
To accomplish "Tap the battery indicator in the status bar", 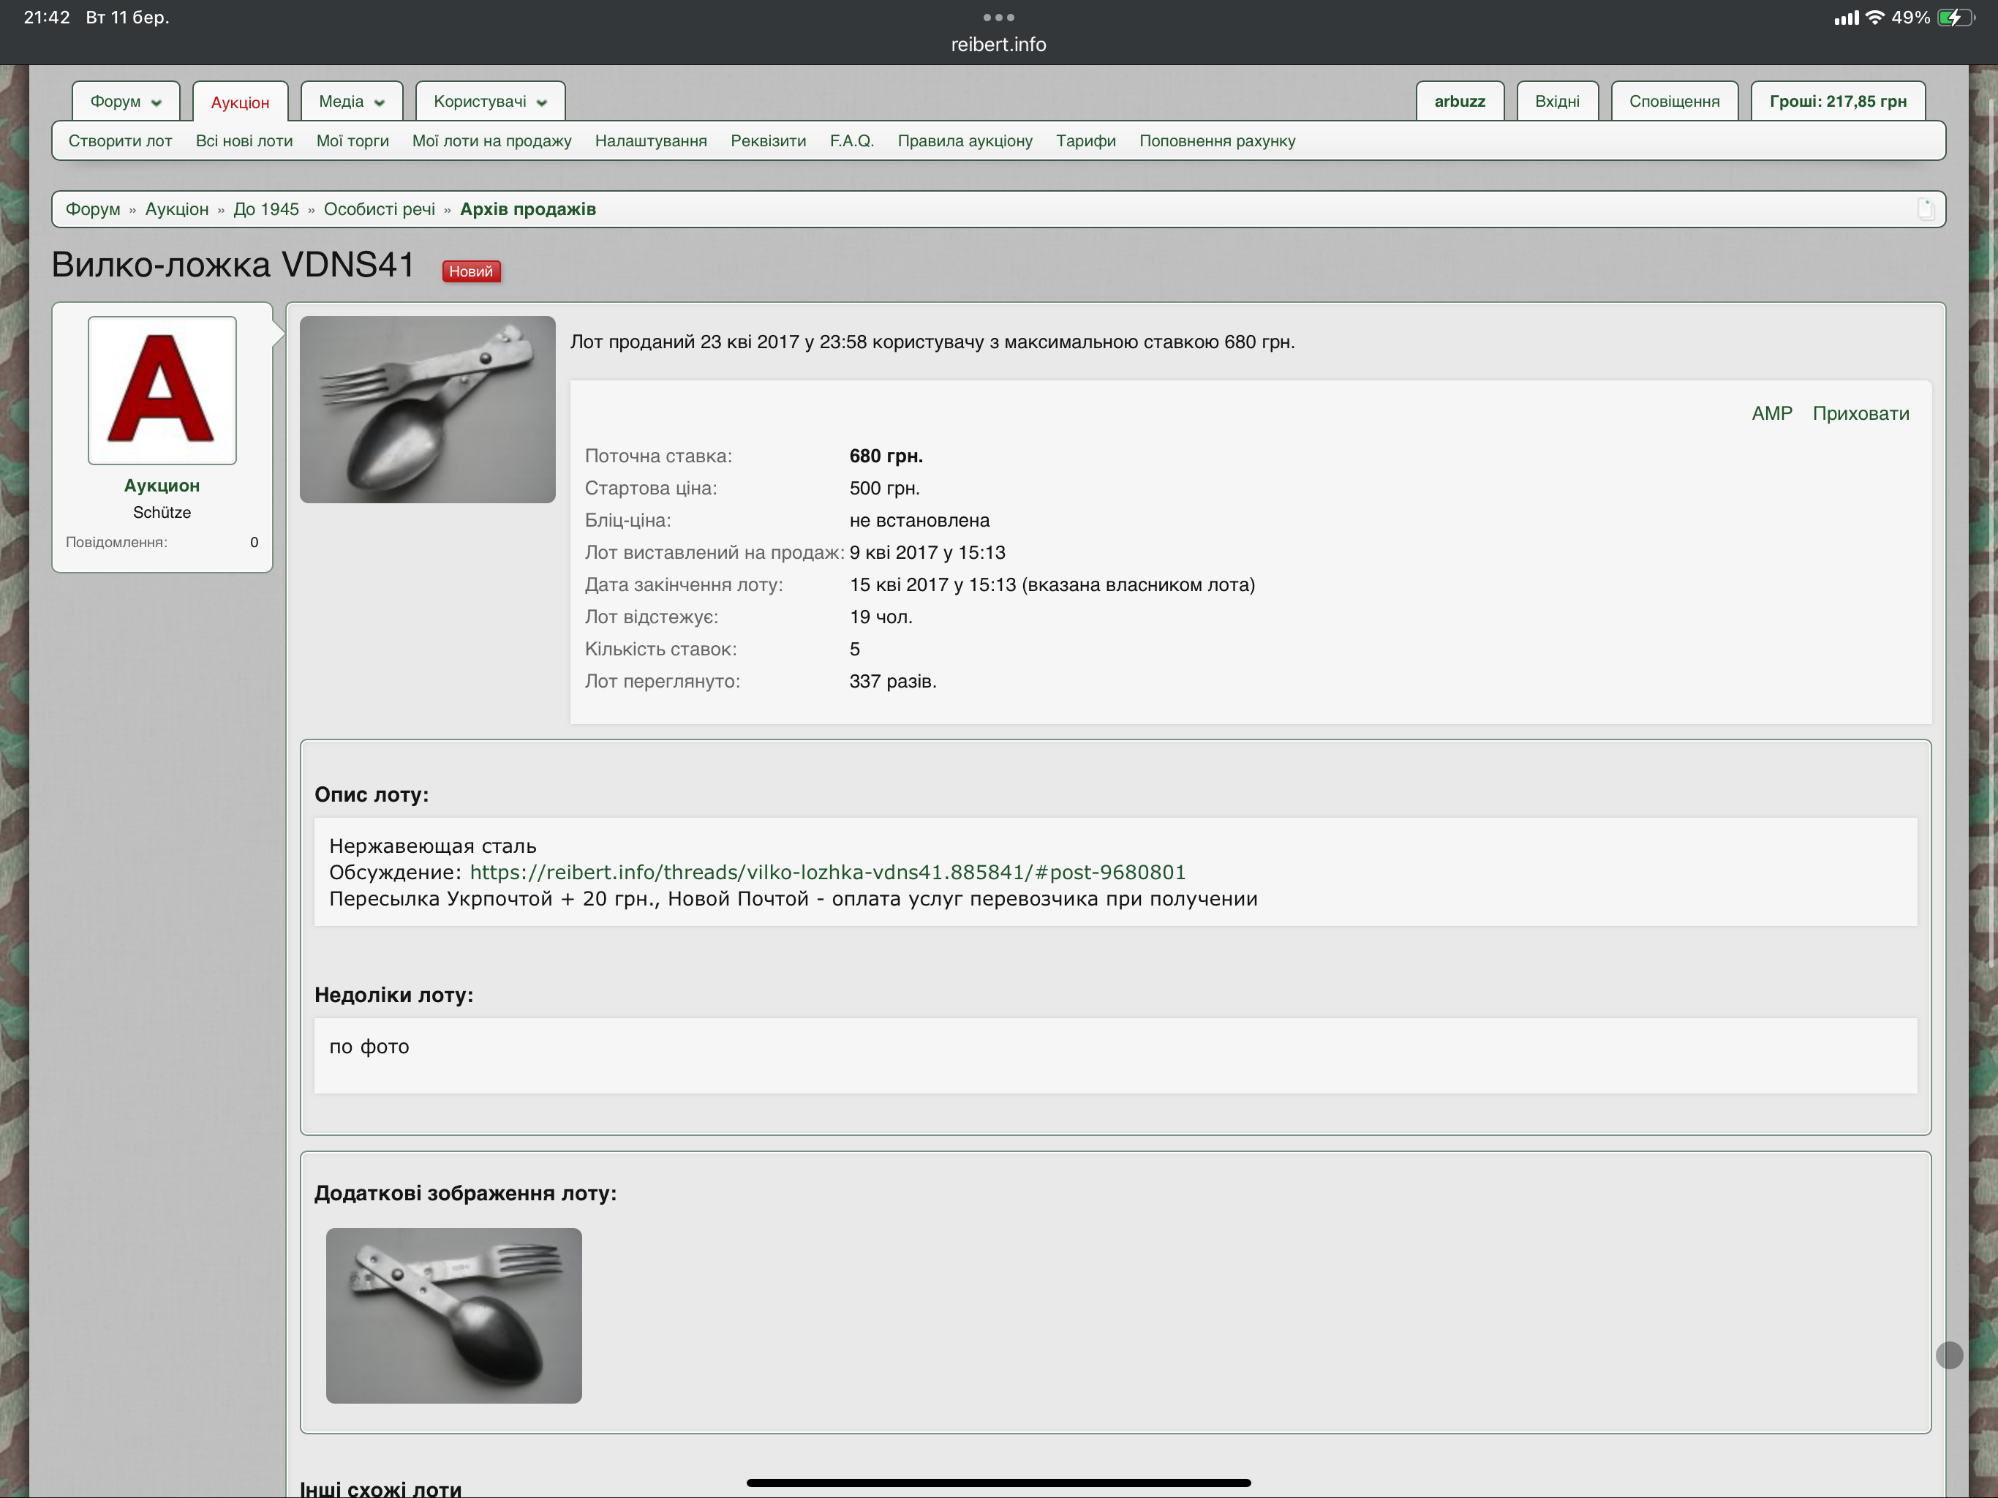I will tap(1955, 17).
